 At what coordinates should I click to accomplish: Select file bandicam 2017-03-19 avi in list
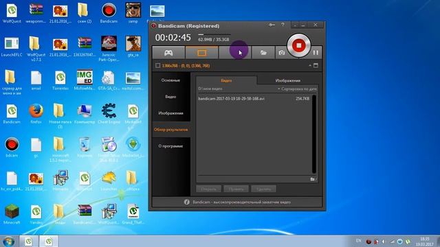tap(254, 99)
